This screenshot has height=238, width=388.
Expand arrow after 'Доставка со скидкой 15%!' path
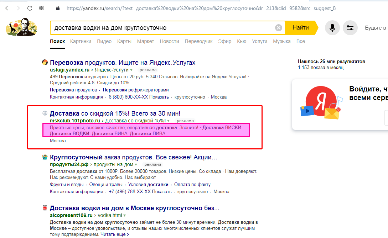pyautogui.click(x=169, y=121)
